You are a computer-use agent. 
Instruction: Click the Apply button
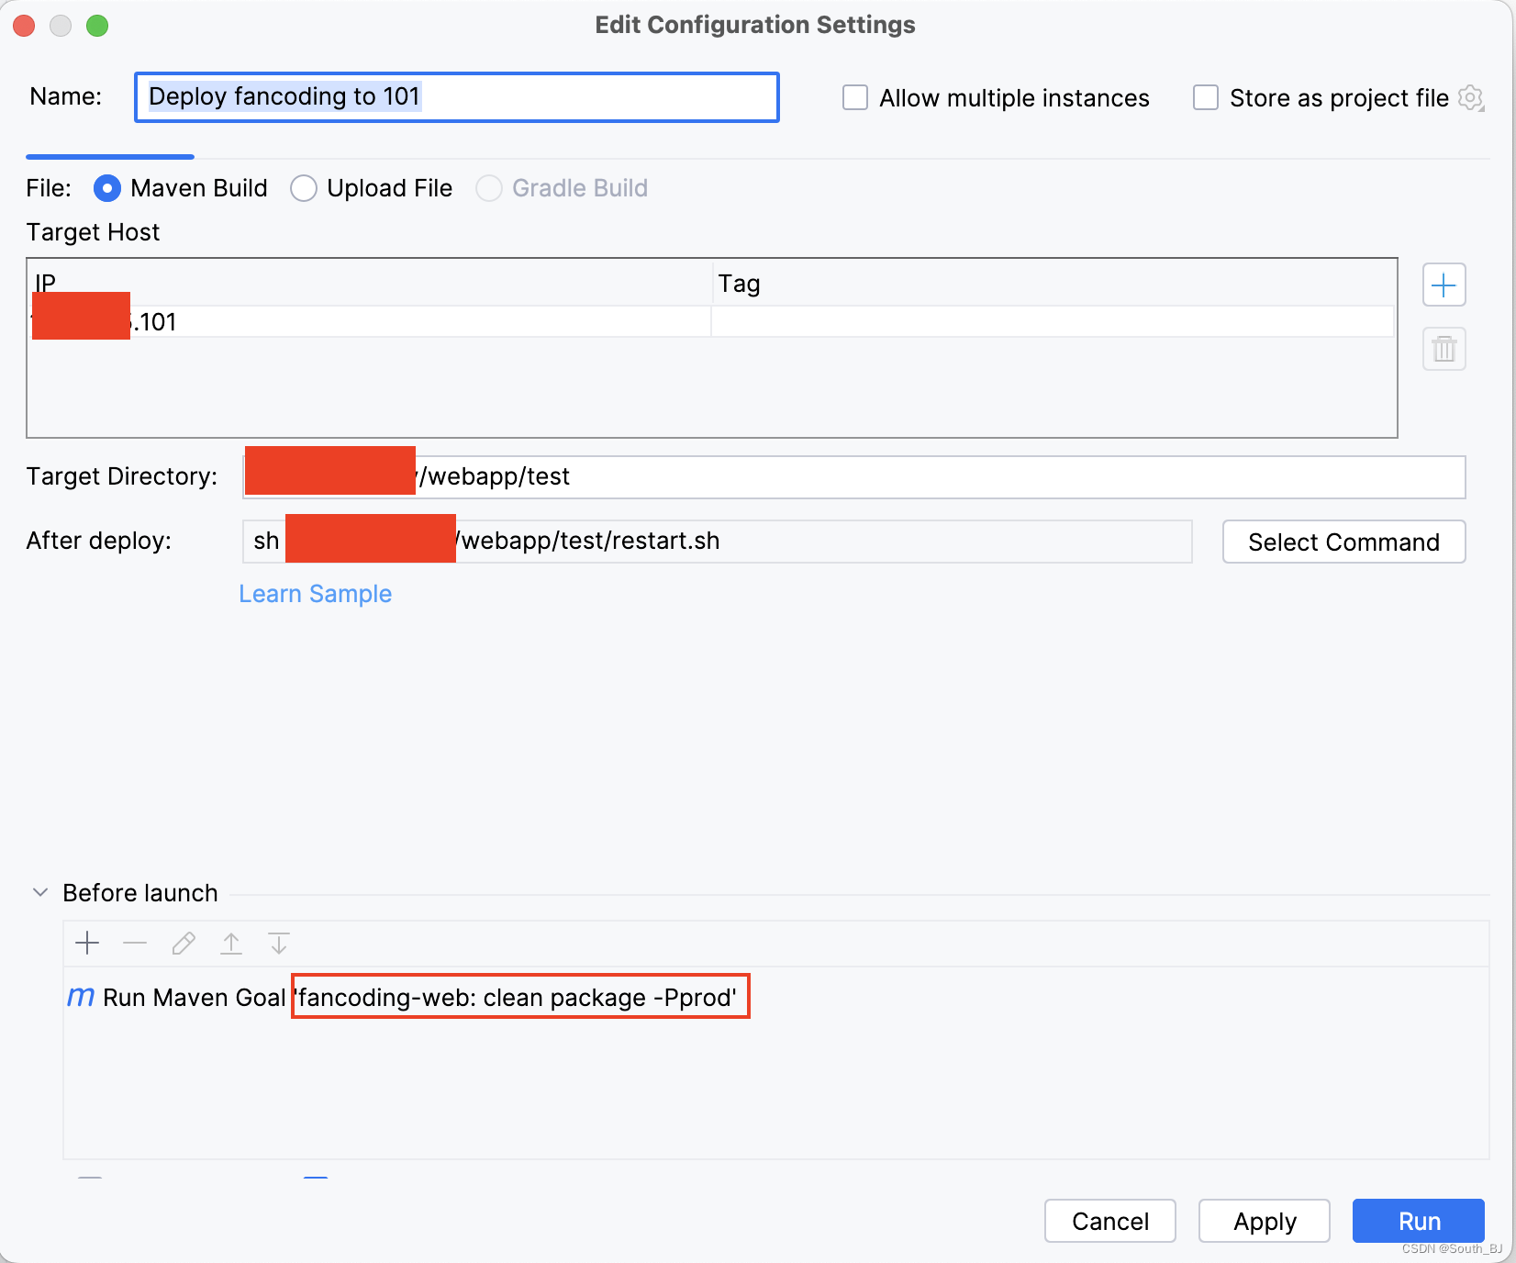tap(1265, 1221)
